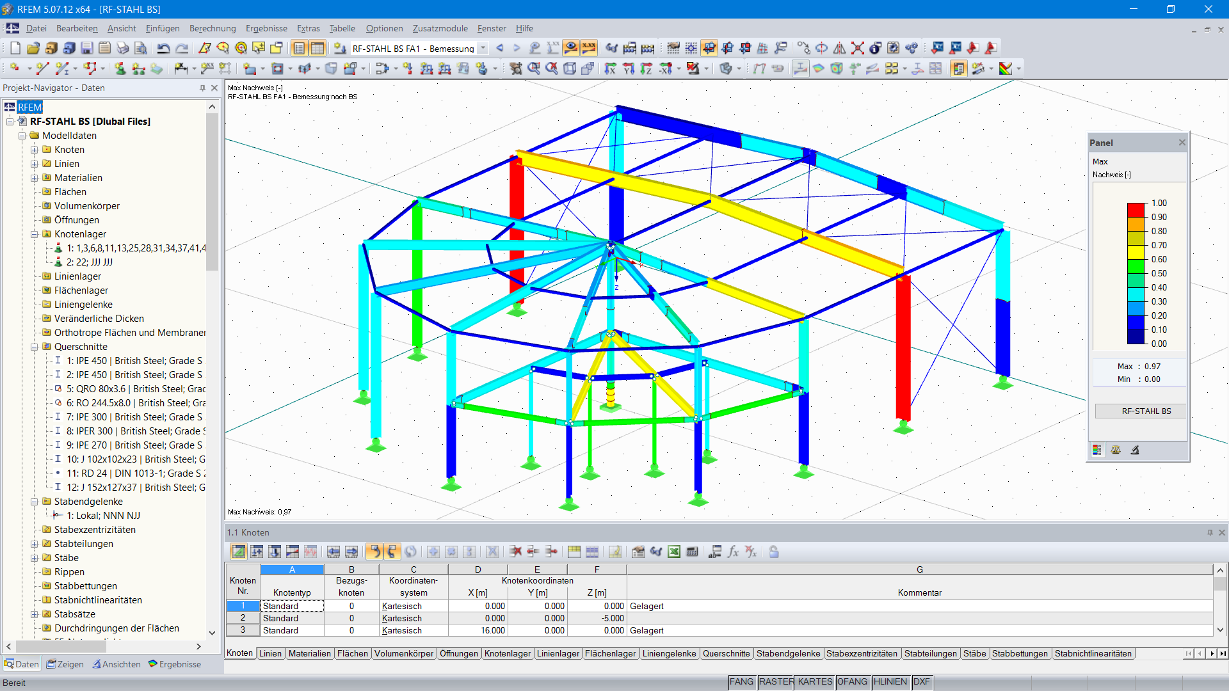The width and height of the screenshot is (1229, 691).
Task: Toggle member results diagram button
Action: [800, 68]
